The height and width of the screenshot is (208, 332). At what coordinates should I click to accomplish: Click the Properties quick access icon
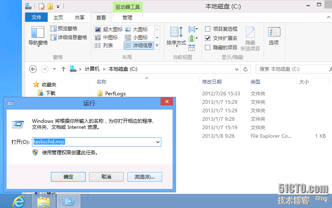[42, 6]
